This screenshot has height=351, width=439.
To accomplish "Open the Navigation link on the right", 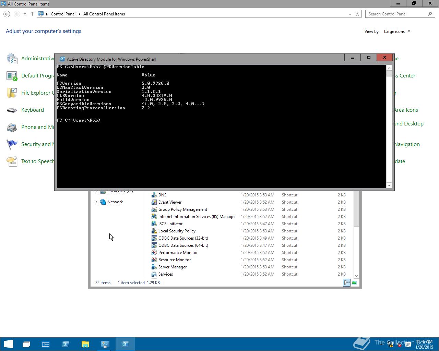I will click(x=407, y=144).
